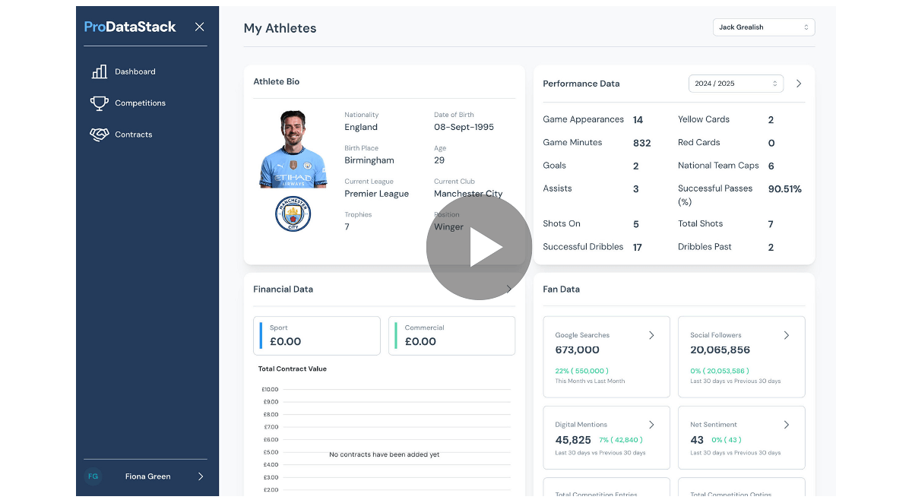Open Digital Mentions details arrow
The image size is (912, 503).
point(651,425)
